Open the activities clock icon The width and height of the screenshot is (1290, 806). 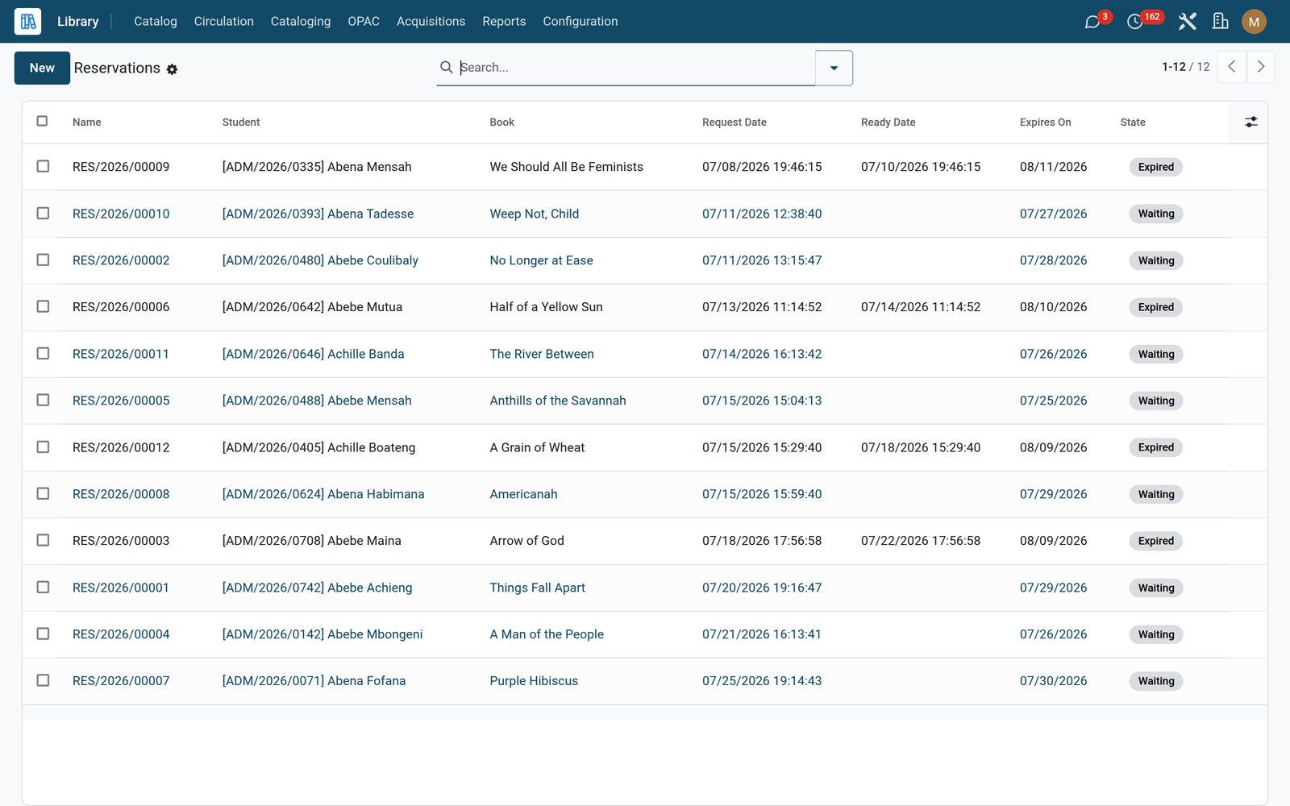coord(1134,22)
